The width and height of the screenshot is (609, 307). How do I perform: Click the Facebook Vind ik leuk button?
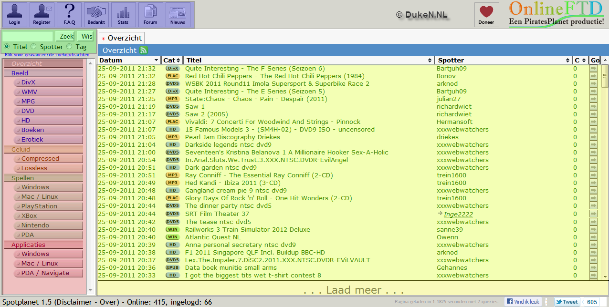523,302
